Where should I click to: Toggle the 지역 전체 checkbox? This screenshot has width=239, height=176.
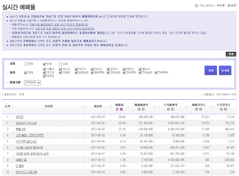[26, 73]
